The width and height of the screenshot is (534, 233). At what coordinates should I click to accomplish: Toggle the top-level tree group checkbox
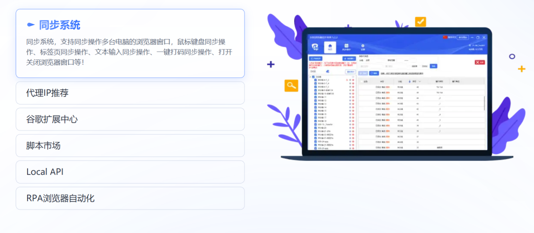(x=313, y=77)
